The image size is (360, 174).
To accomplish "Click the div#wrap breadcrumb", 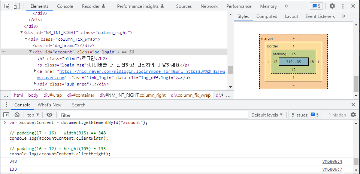I will click(x=53, y=95).
